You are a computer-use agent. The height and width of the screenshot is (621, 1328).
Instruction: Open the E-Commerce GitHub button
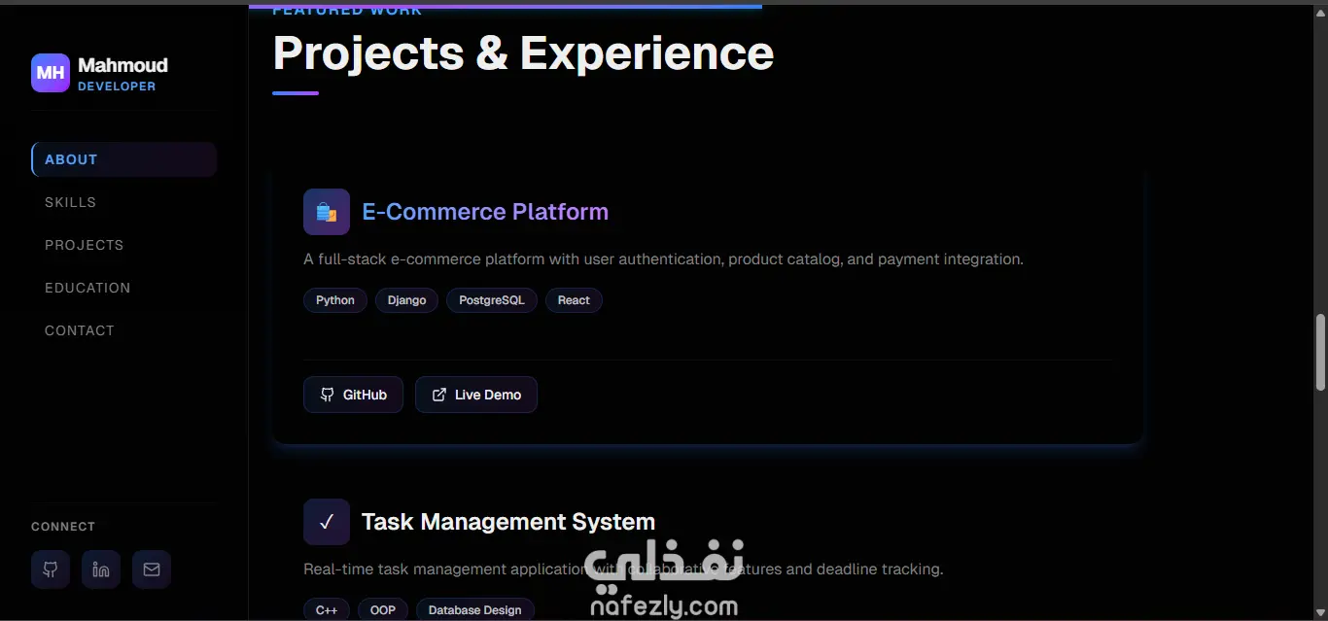click(x=353, y=395)
